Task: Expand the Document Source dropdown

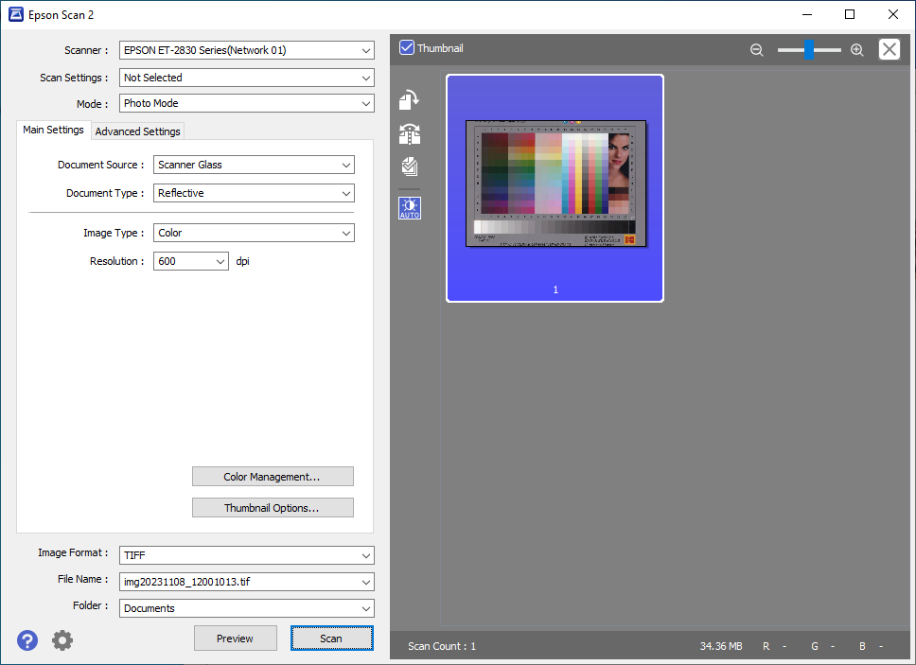Action: point(254,165)
